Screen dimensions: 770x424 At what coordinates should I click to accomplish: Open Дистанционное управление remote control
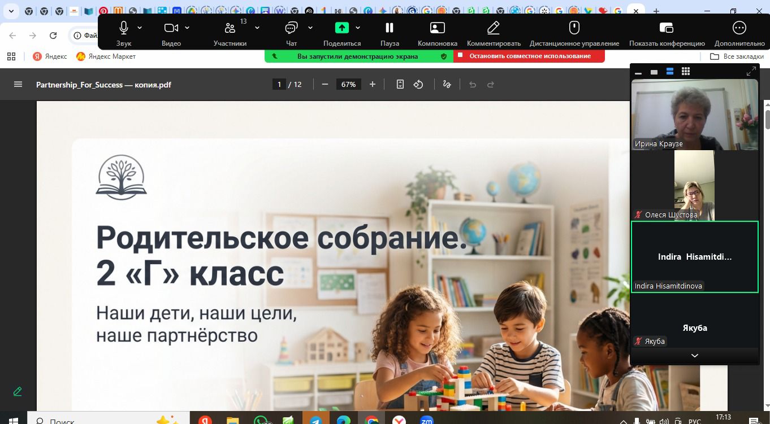click(574, 28)
